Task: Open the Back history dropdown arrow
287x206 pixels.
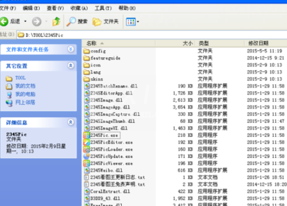Action: click(x=25, y=22)
